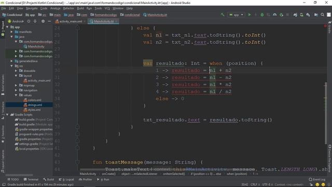Collapse Gradle Scripts node
Viewport: 332px width, 187px height.
point(7,115)
